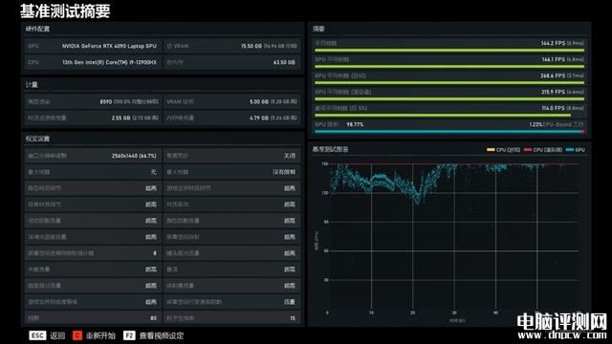Select the red CPU legend swatch

pos(528,150)
